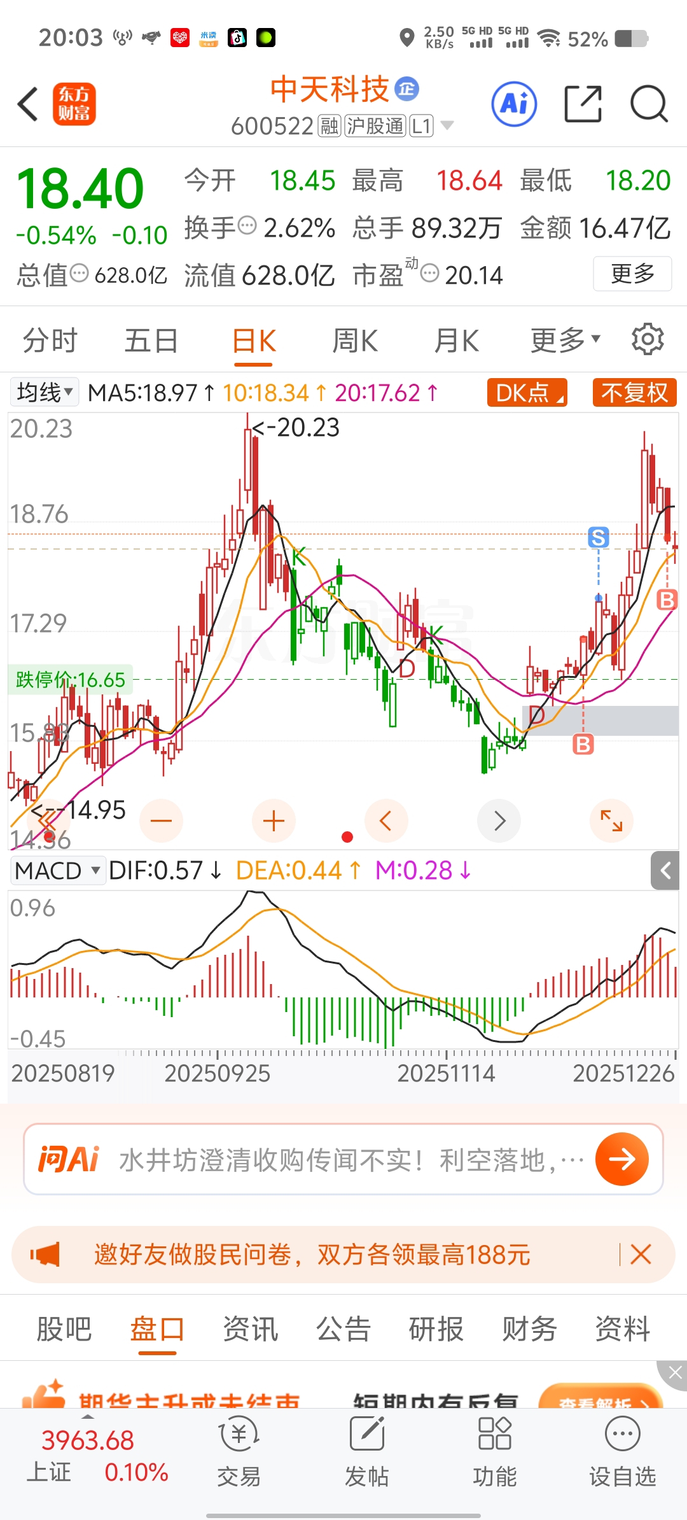Open 功能 functions icon
The height and width of the screenshot is (1520, 687).
coord(495,1452)
